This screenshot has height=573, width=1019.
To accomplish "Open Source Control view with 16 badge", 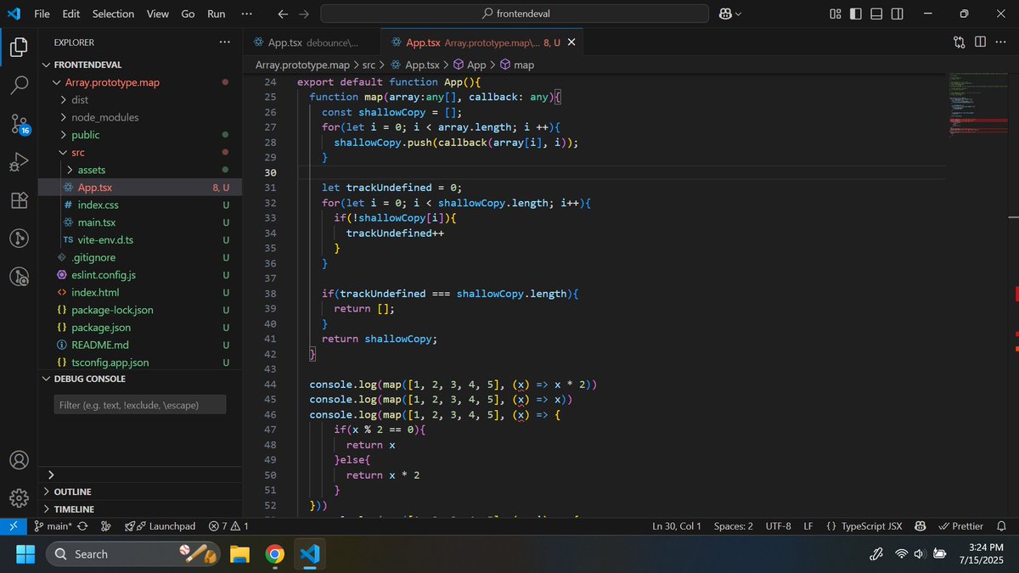I will pyautogui.click(x=19, y=124).
